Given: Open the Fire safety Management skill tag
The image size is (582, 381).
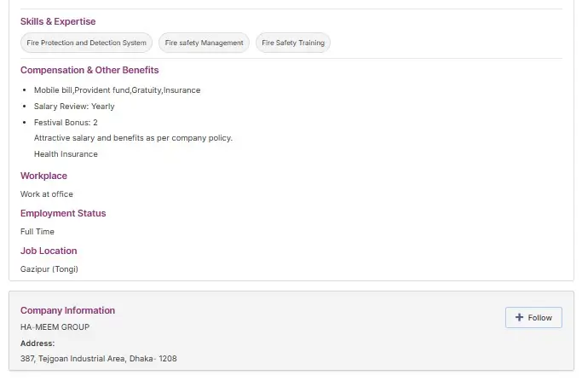Looking at the screenshot, I should coord(204,43).
